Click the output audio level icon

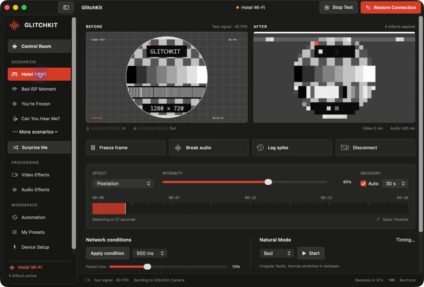point(135,129)
